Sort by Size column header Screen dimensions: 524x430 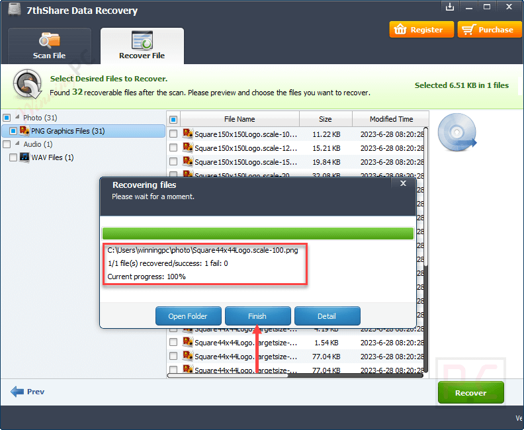point(326,119)
